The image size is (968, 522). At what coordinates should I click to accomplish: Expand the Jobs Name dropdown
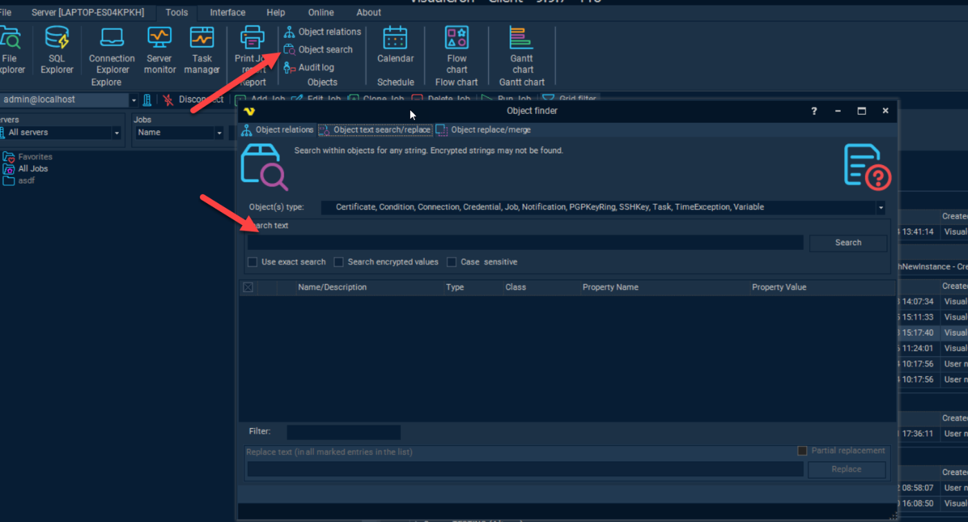point(219,133)
